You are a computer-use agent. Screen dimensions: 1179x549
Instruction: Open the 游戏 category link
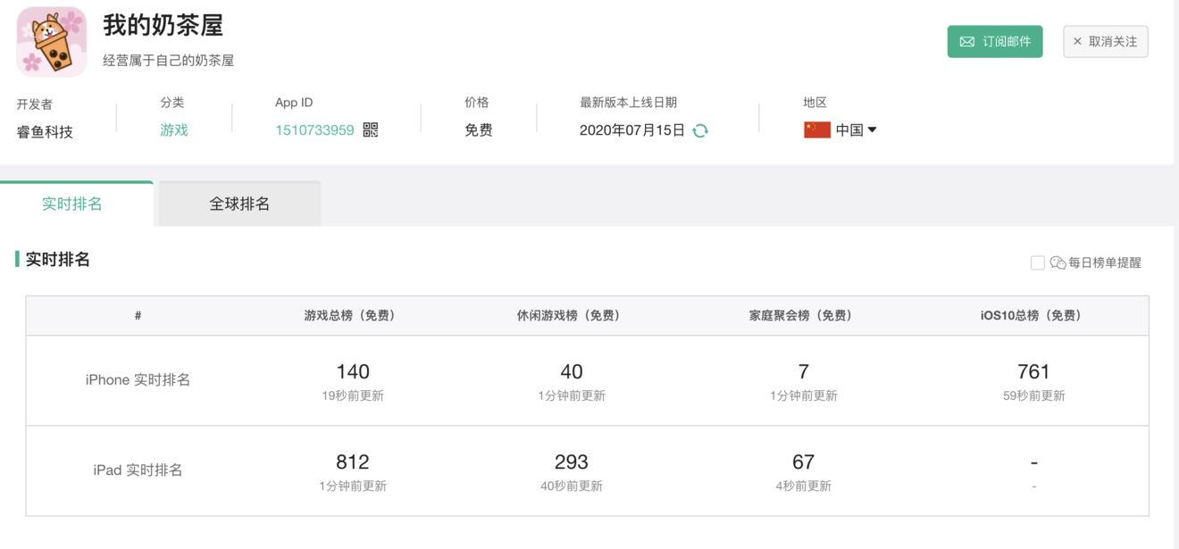[174, 130]
